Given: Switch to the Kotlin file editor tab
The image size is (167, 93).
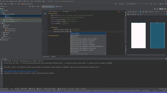Looking at the screenshot, I should tap(59, 6).
